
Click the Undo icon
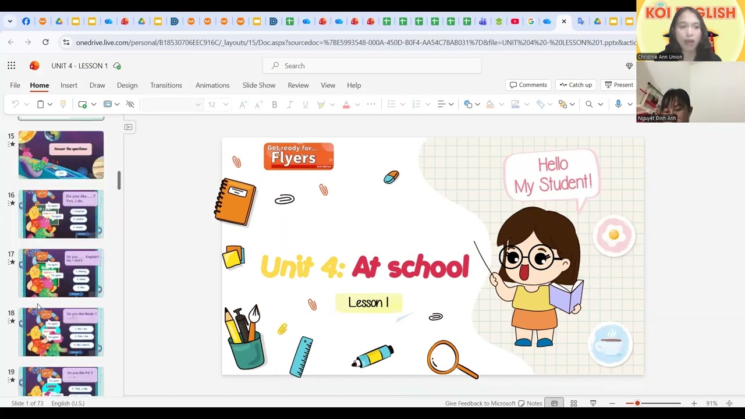(15, 104)
